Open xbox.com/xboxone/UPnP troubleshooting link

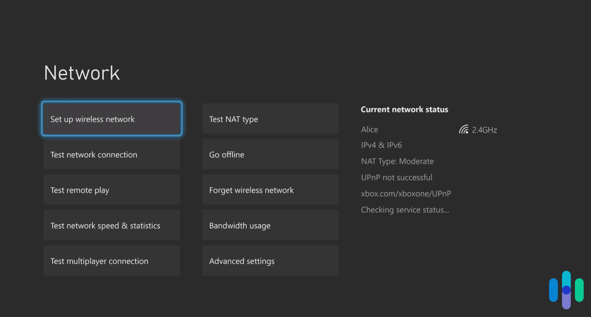[x=406, y=193]
